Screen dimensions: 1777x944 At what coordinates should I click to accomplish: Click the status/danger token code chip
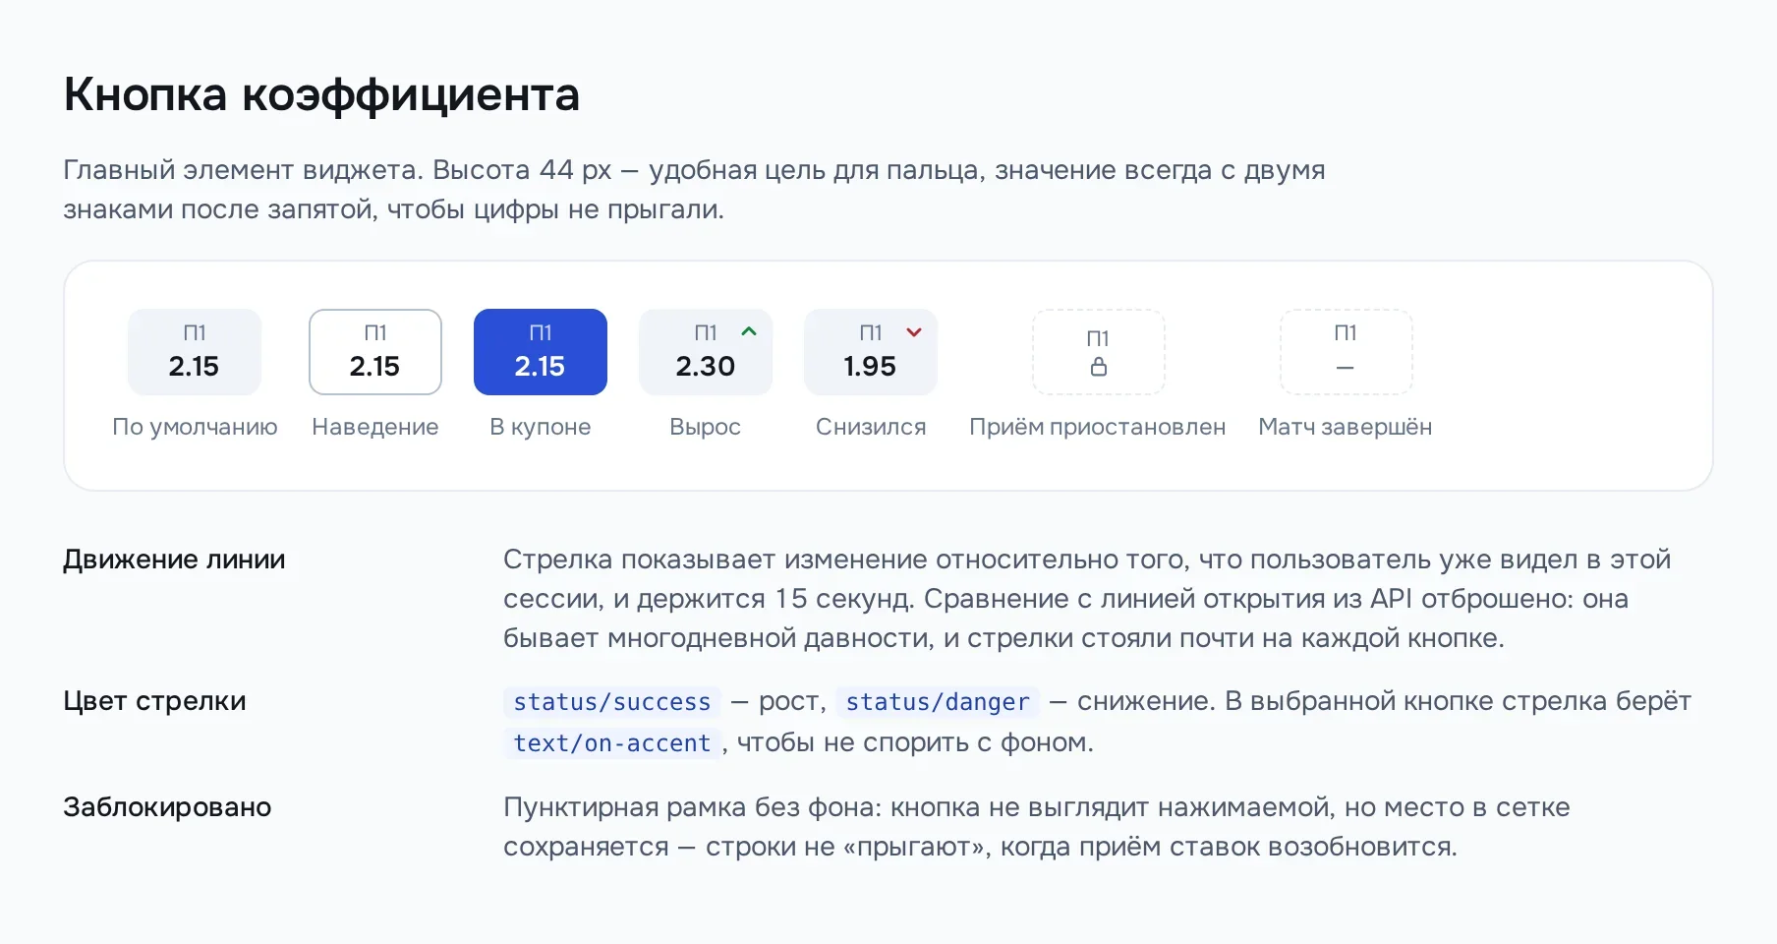coord(938,702)
